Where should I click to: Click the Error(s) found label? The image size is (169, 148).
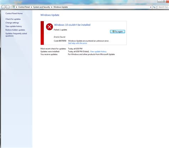(x=60, y=37)
